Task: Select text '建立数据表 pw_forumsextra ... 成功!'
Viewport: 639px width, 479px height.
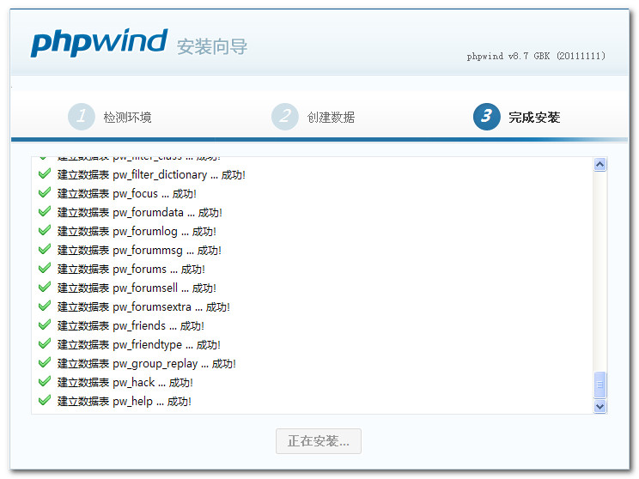Action: [143, 307]
